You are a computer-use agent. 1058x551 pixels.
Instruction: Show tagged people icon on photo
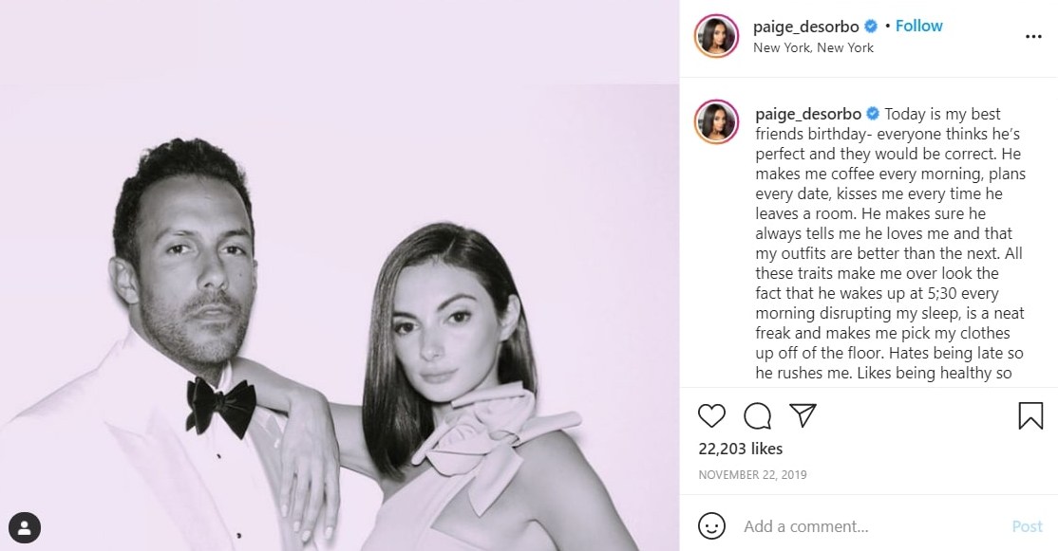(x=25, y=528)
